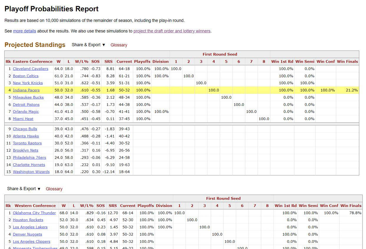The height and width of the screenshot is (249, 366).
Task: Click Eastern Conference column header
Action: click(x=33, y=62)
